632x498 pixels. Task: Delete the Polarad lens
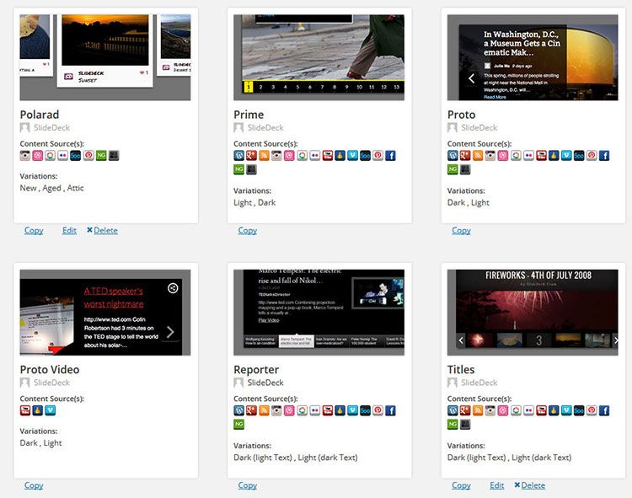point(105,231)
